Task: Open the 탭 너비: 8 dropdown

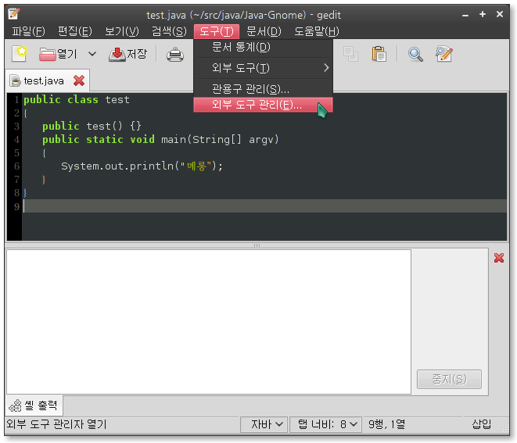Action: coord(325,424)
